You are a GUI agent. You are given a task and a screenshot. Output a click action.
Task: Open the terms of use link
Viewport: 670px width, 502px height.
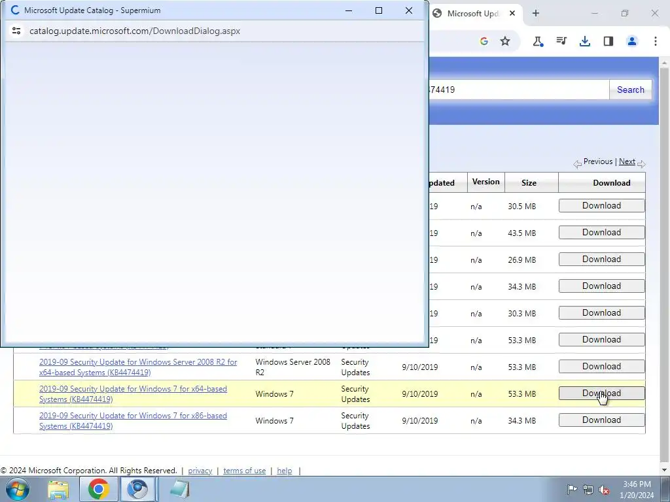(245, 471)
